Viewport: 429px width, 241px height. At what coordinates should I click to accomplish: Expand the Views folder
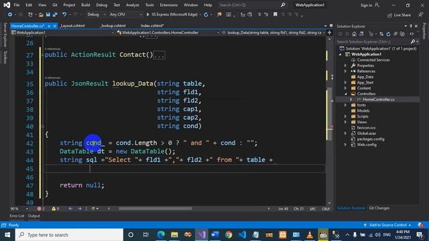[346, 122]
